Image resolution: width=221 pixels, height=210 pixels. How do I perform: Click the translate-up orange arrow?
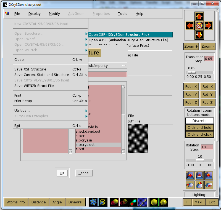point(199,17)
